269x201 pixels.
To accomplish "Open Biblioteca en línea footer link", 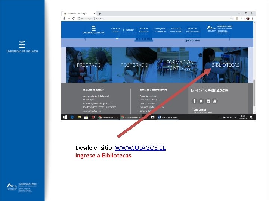I will pyautogui.click(x=148, y=103).
